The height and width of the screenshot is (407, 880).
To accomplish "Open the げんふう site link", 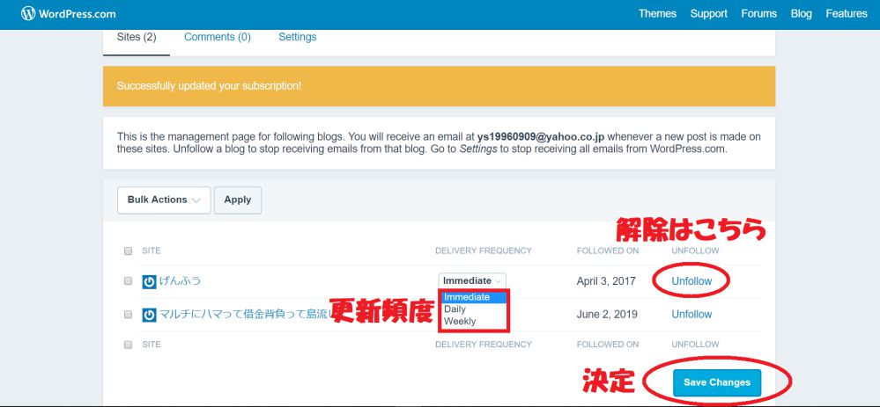I will pos(181,280).
